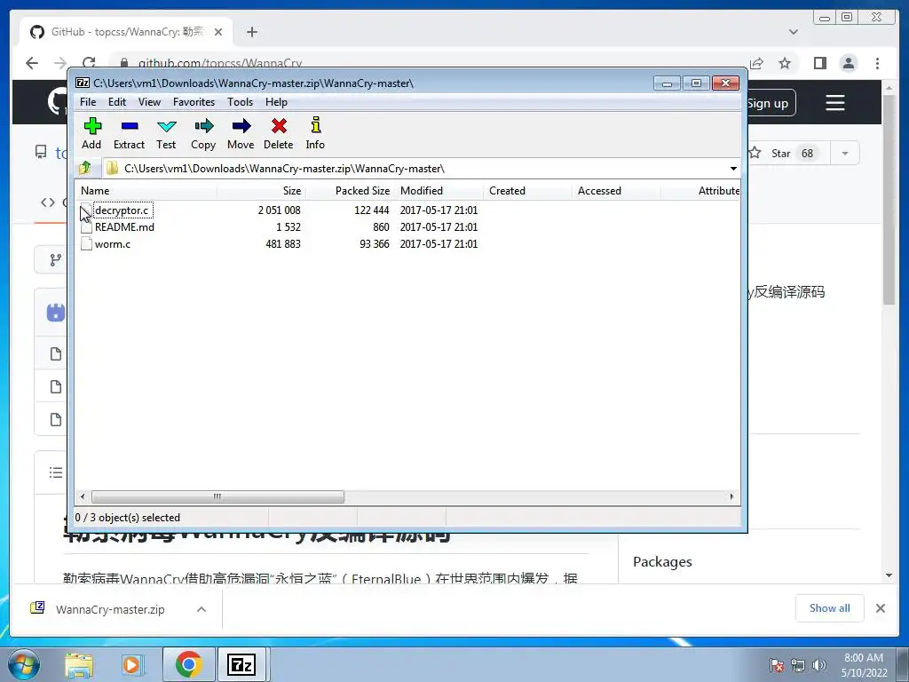
Task: Open the Help menu
Action: (x=276, y=102)
